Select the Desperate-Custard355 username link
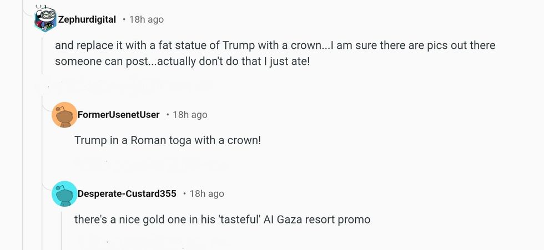544x250 pixels. point(127,193)
